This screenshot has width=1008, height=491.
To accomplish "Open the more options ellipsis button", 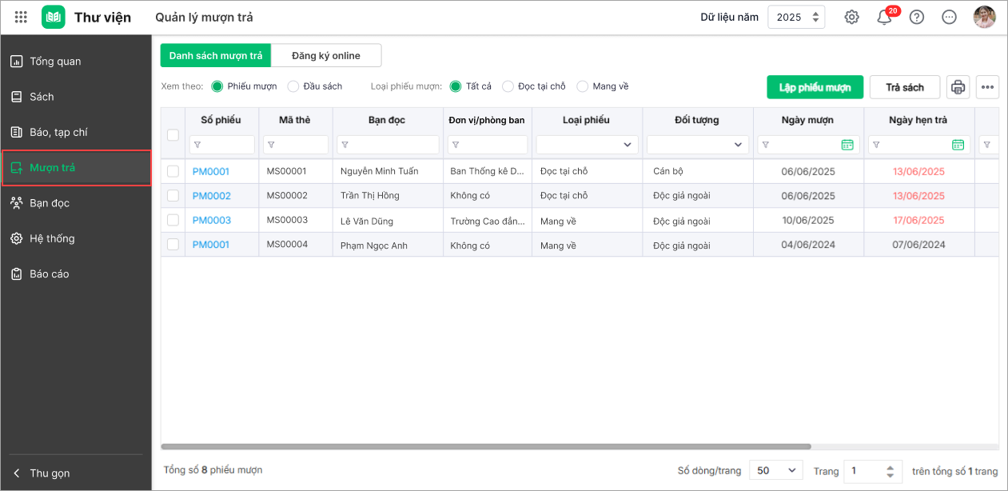I will point(987,87).
